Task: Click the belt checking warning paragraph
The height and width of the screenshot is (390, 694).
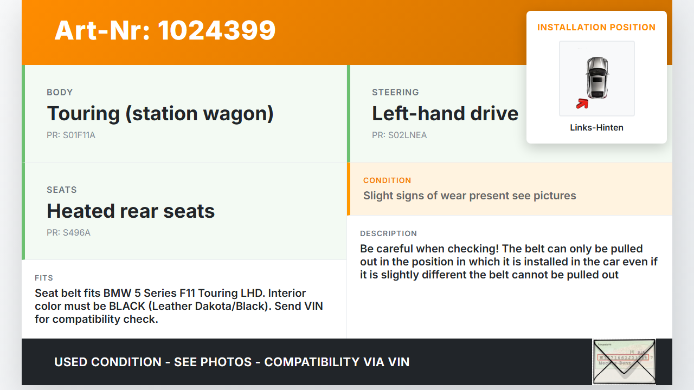Action: click(x=509, y=262)
